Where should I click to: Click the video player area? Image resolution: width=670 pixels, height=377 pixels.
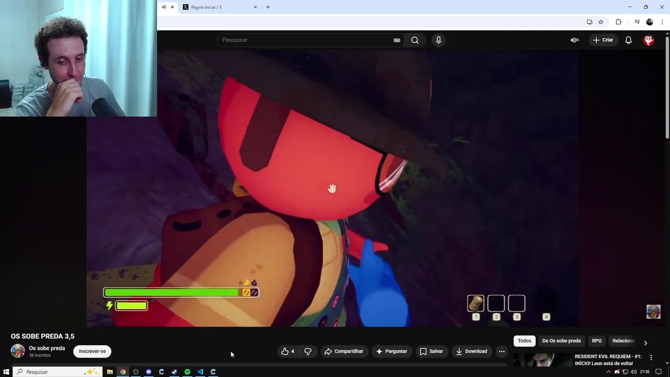pos(332,188)
